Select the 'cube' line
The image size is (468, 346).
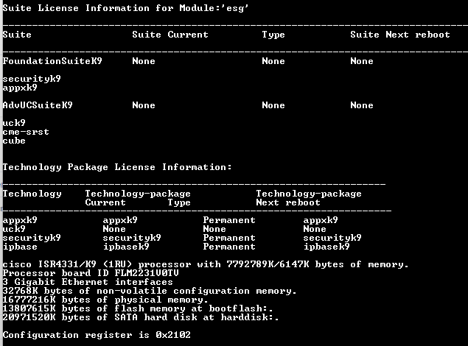14,141
